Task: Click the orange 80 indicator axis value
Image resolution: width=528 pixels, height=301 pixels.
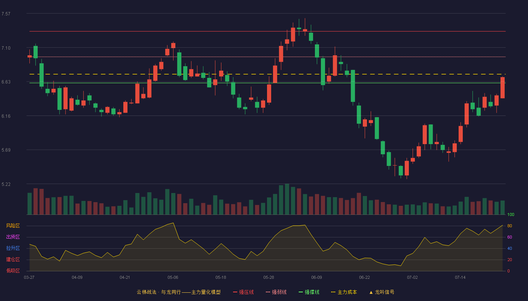Action: pyautogui.click(x=510, y=226)
